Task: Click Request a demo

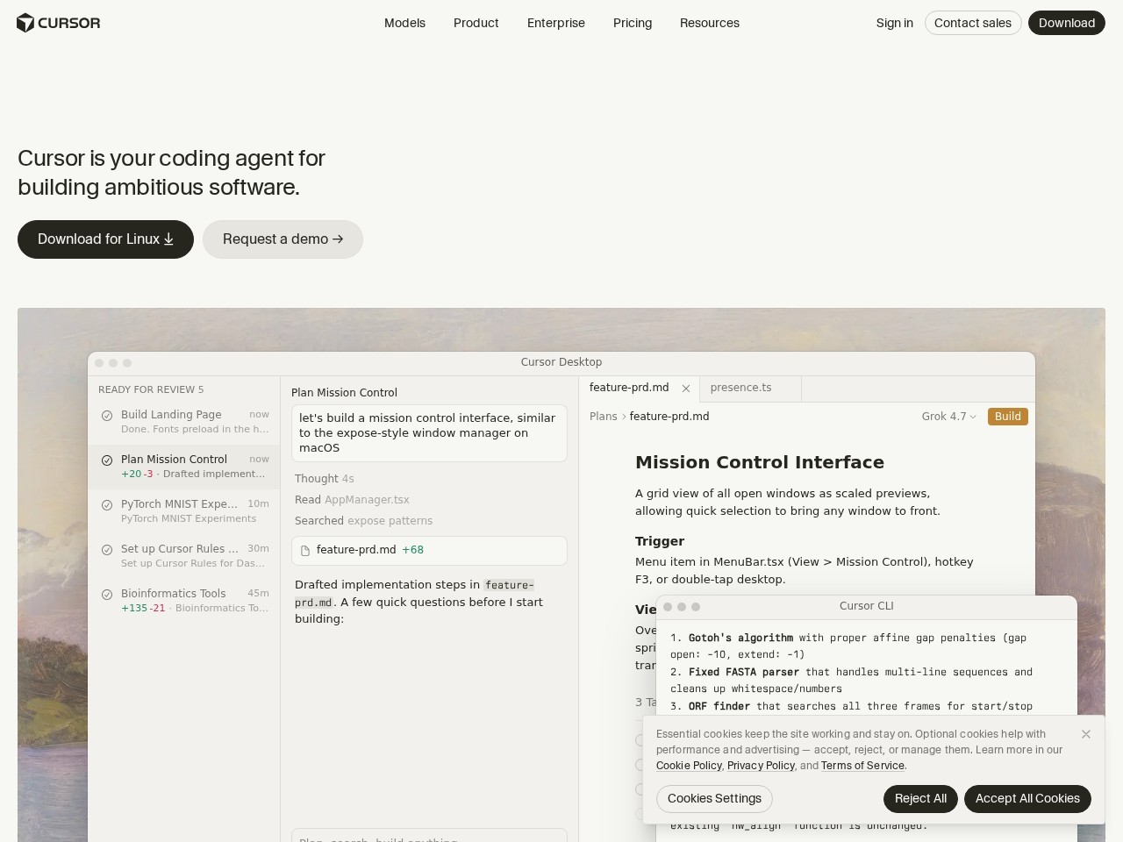Action: [x=283, y=239]
